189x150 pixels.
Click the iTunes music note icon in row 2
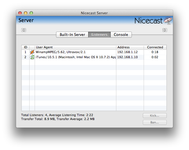point(32,57)
